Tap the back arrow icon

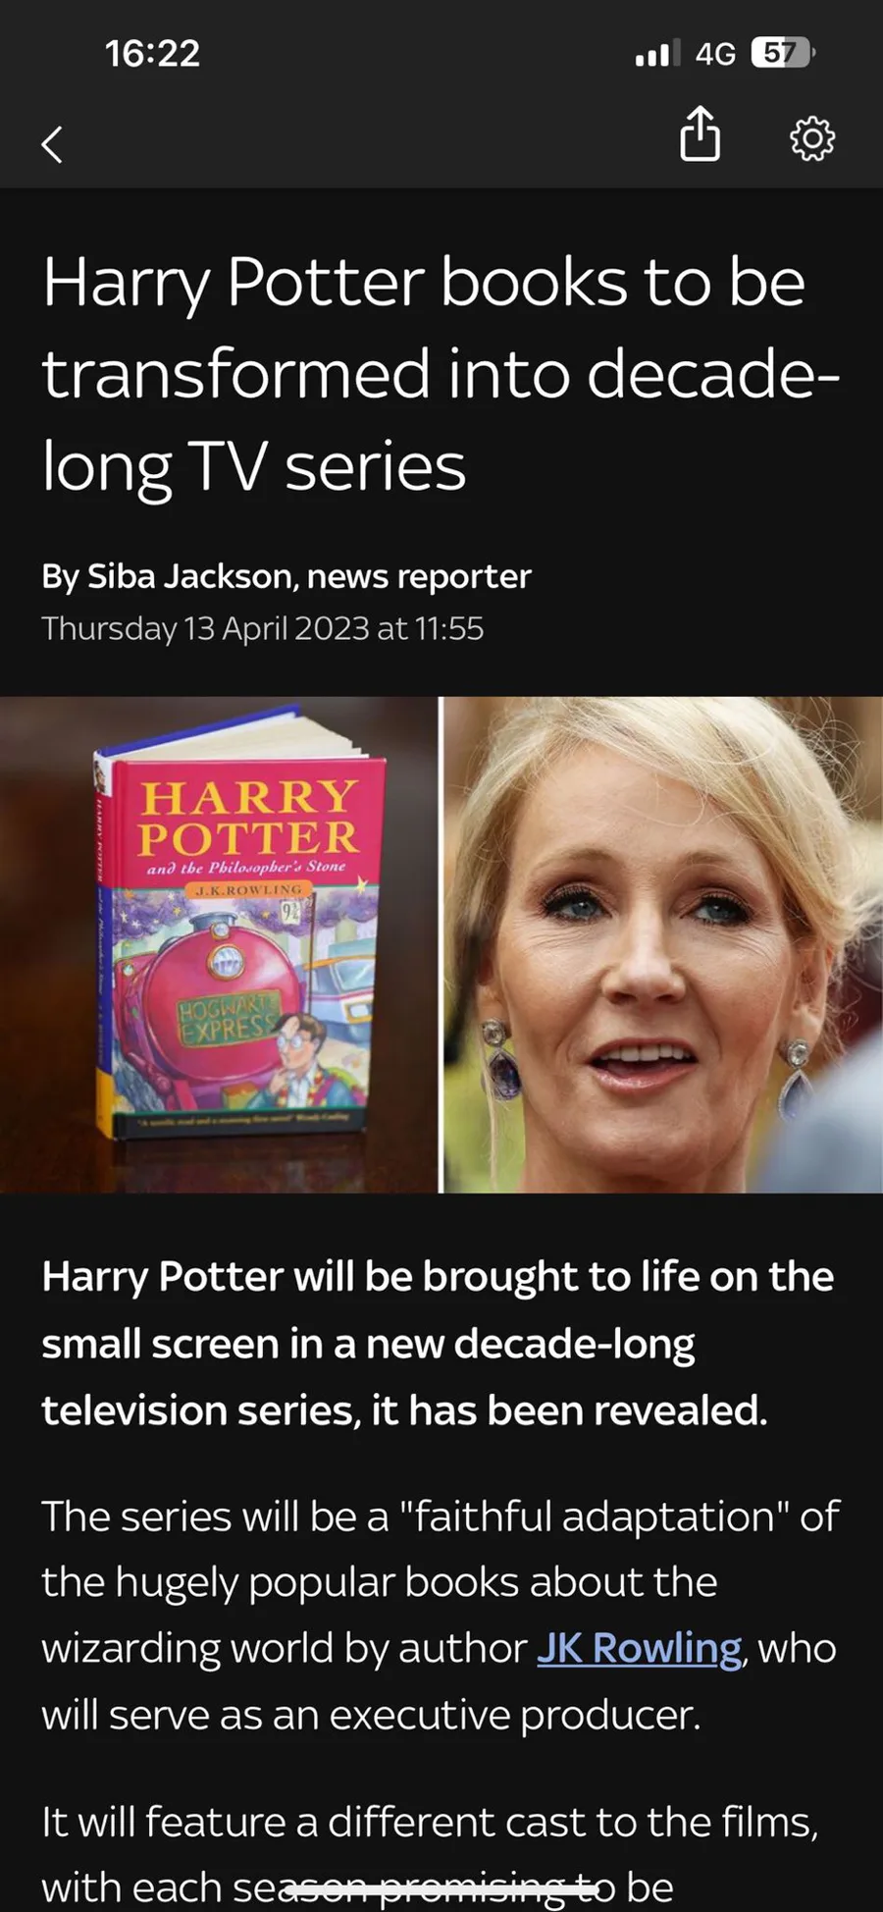point(52,144)
